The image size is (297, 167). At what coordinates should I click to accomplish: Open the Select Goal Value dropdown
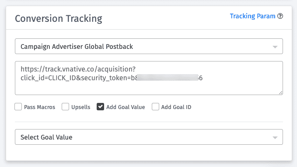coord(149,137)
